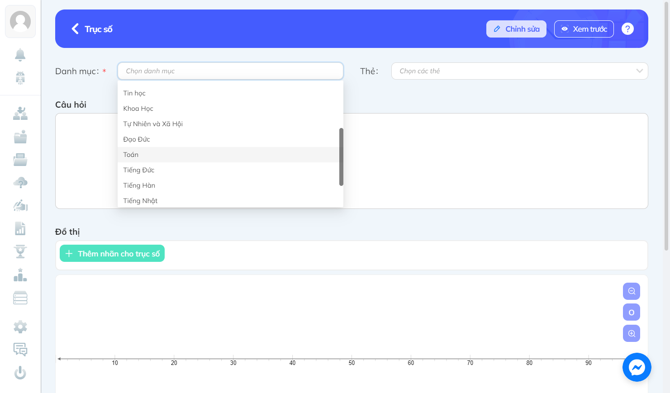Go back using the Trục số arrow

[x=75, y=29]
